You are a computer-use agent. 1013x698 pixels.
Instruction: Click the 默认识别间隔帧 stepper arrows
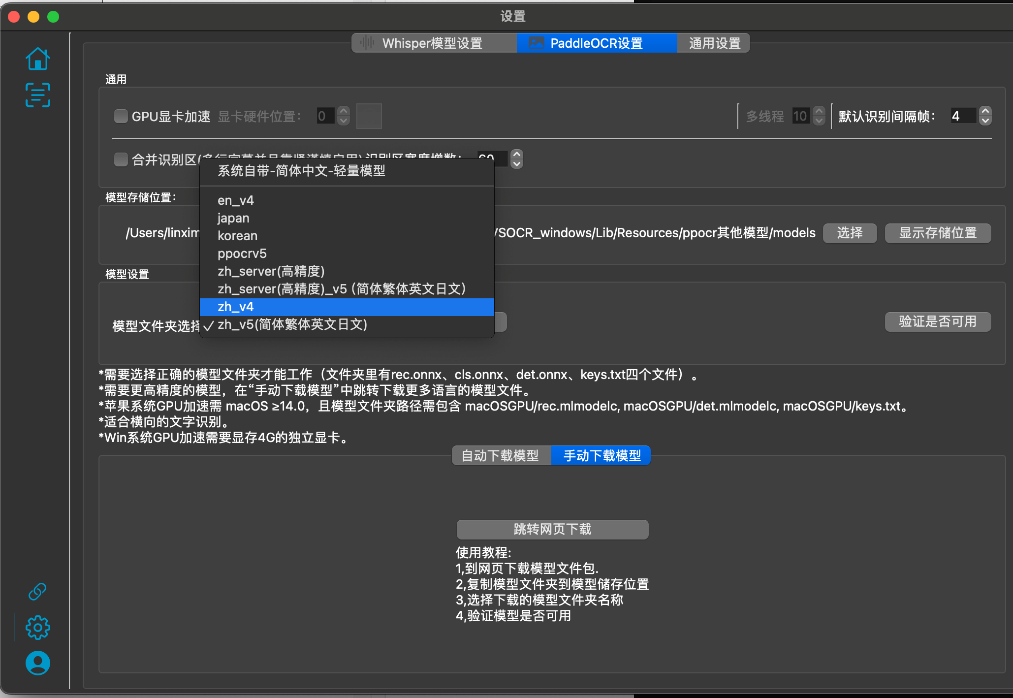[x=985, y=116]
